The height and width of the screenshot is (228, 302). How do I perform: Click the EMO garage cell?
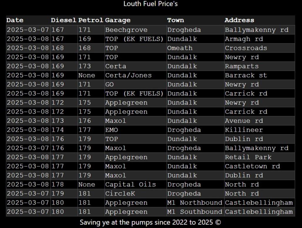point(136,130)
